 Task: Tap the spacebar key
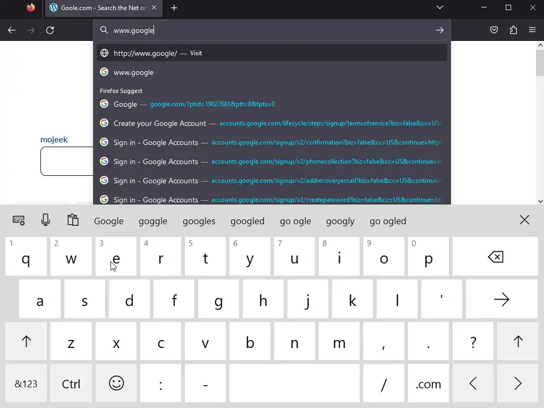point(294,384)
